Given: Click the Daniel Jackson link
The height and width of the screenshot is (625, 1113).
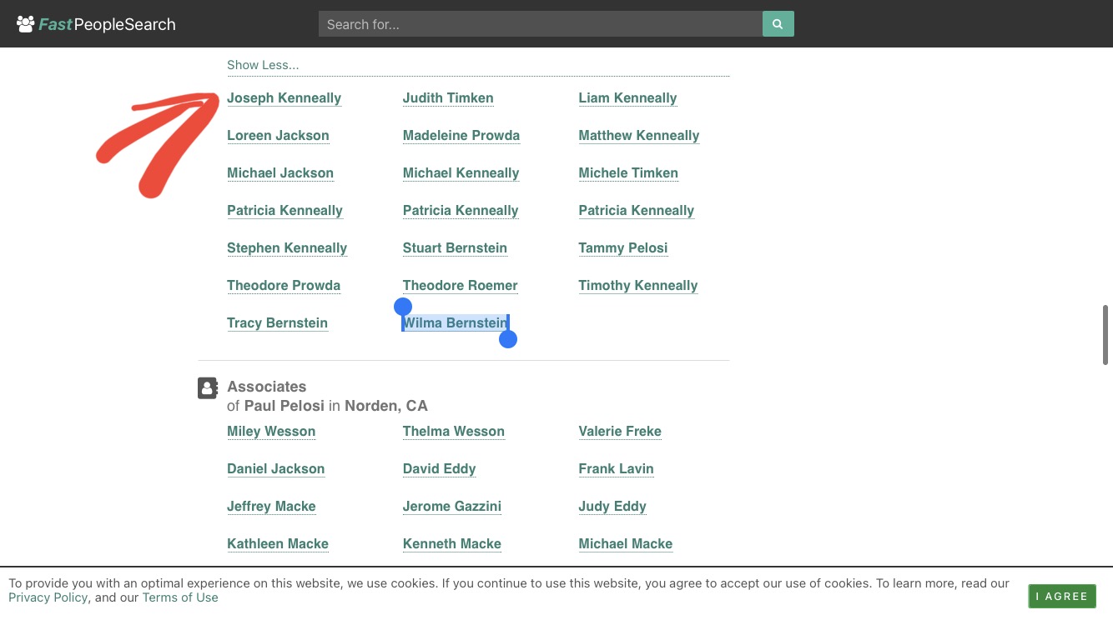Looking at the screenshot, I should pos(276,469).
